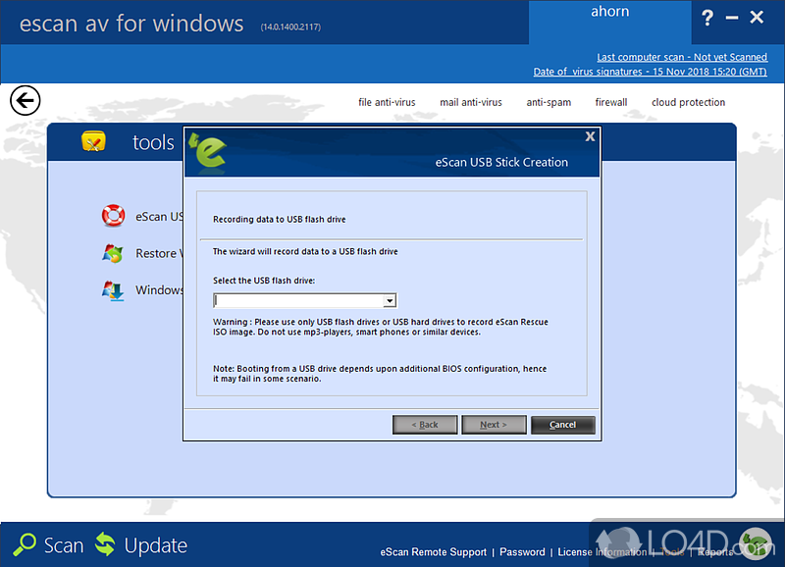Screen dimensions: 785x567
Task: Click the Scan label in bottom bar
Action: click(64, 545)
